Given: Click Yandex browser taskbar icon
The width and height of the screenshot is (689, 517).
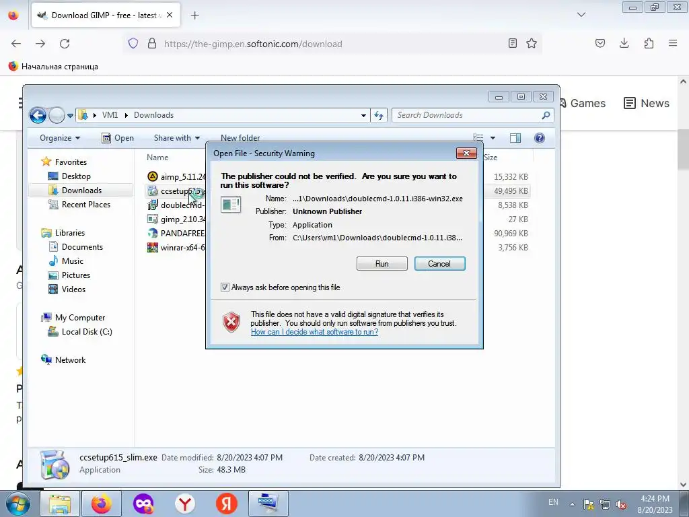Looking at the screenshot, I should click(185, 504).
